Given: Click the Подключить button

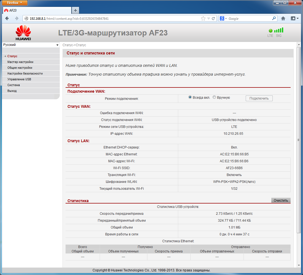Looking at the screenshot, I should coord(259,98).
